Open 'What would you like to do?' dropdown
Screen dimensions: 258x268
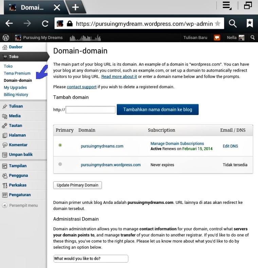click(91, 259)
